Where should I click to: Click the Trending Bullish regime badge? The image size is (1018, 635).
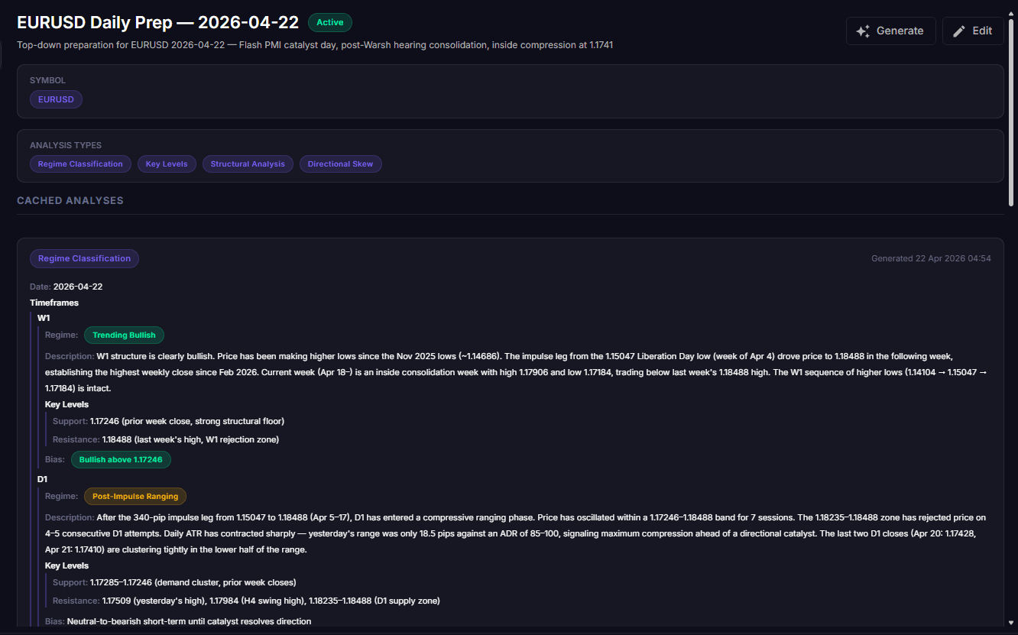pyautogui.click(x=124, y=335)
